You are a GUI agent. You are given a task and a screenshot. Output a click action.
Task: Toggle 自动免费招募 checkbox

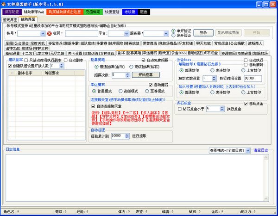(144, 61)
